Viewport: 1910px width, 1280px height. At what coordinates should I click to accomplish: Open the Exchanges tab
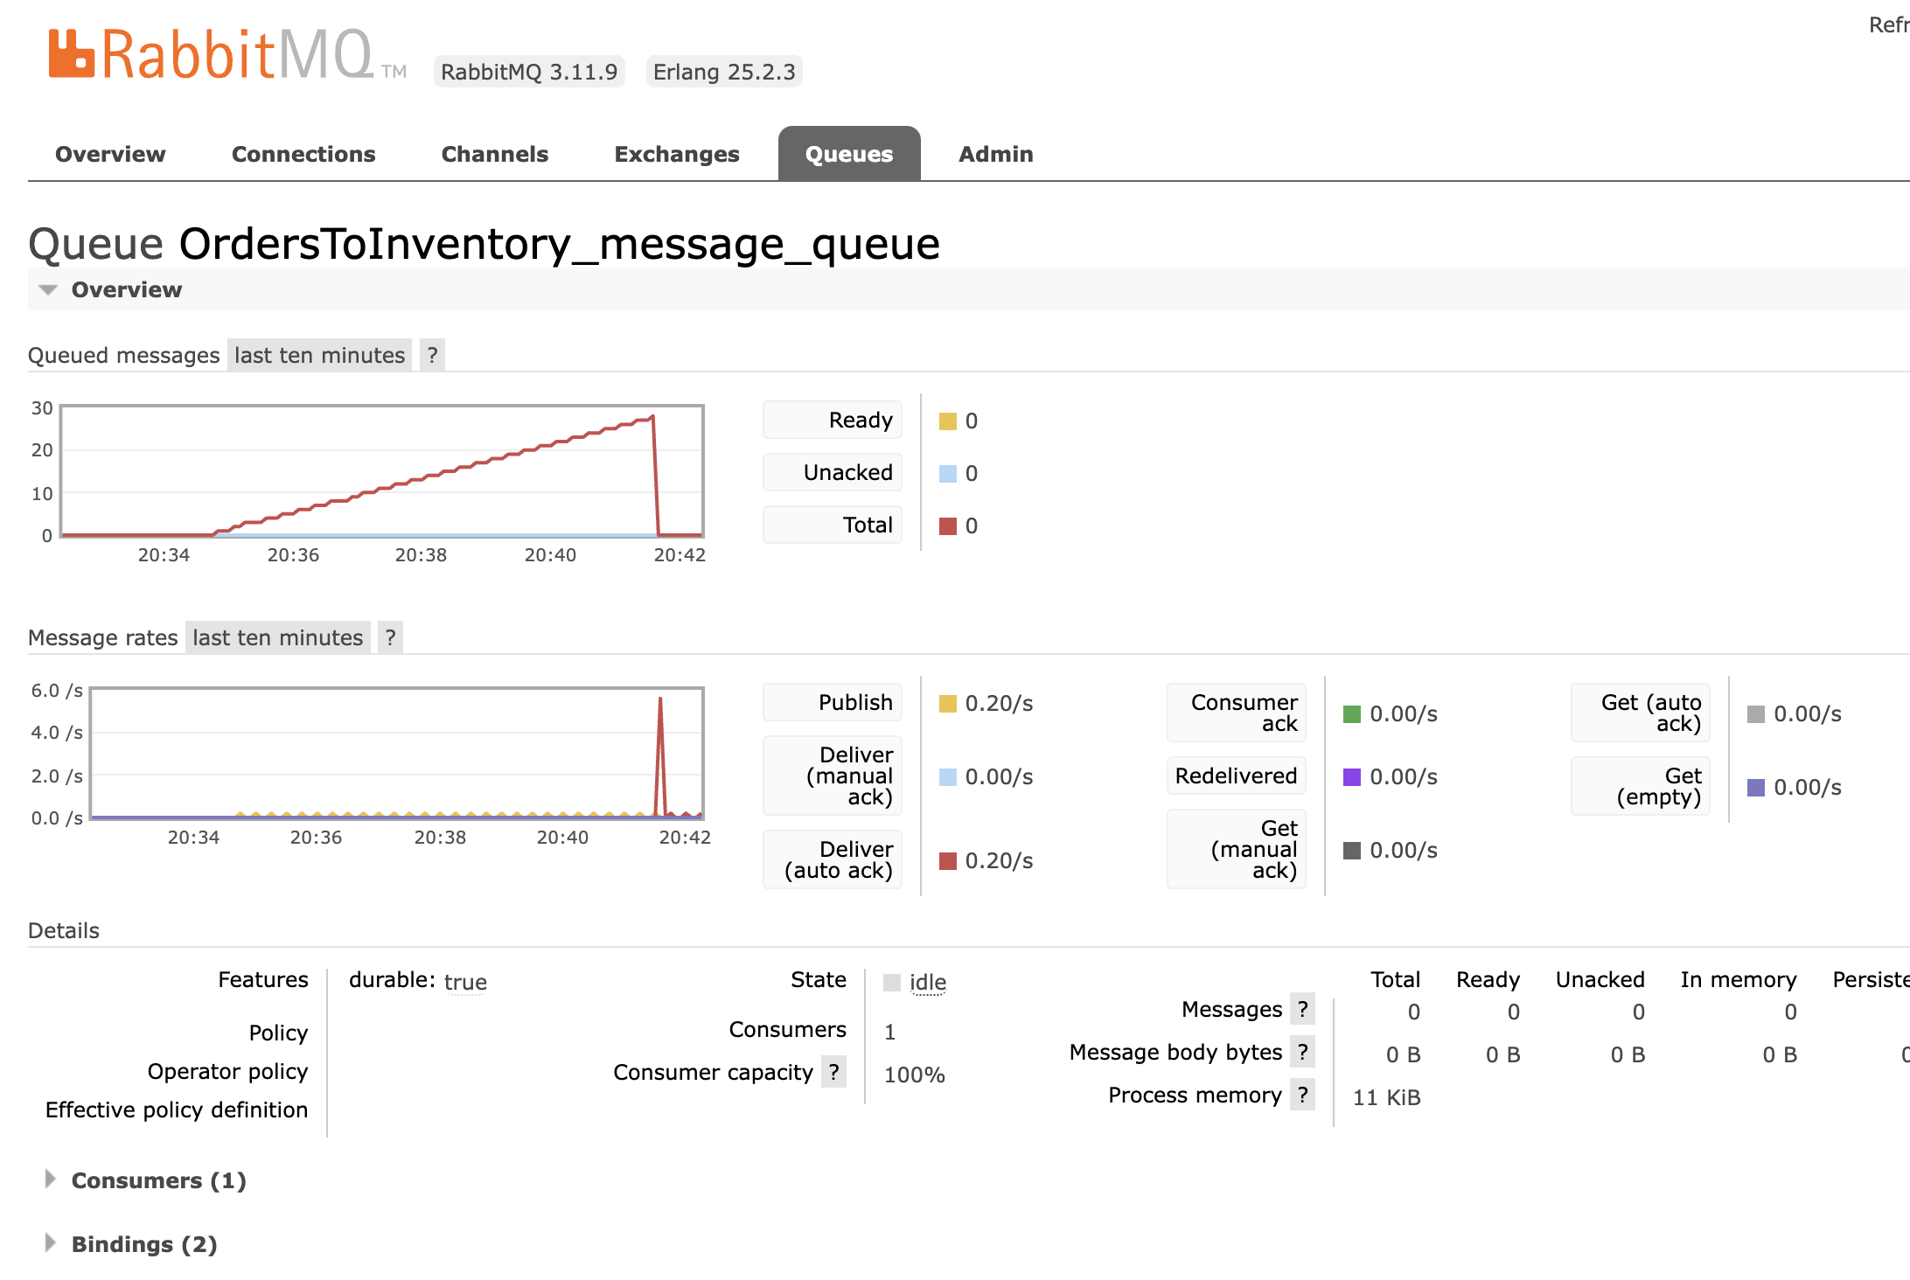[677, 154]
